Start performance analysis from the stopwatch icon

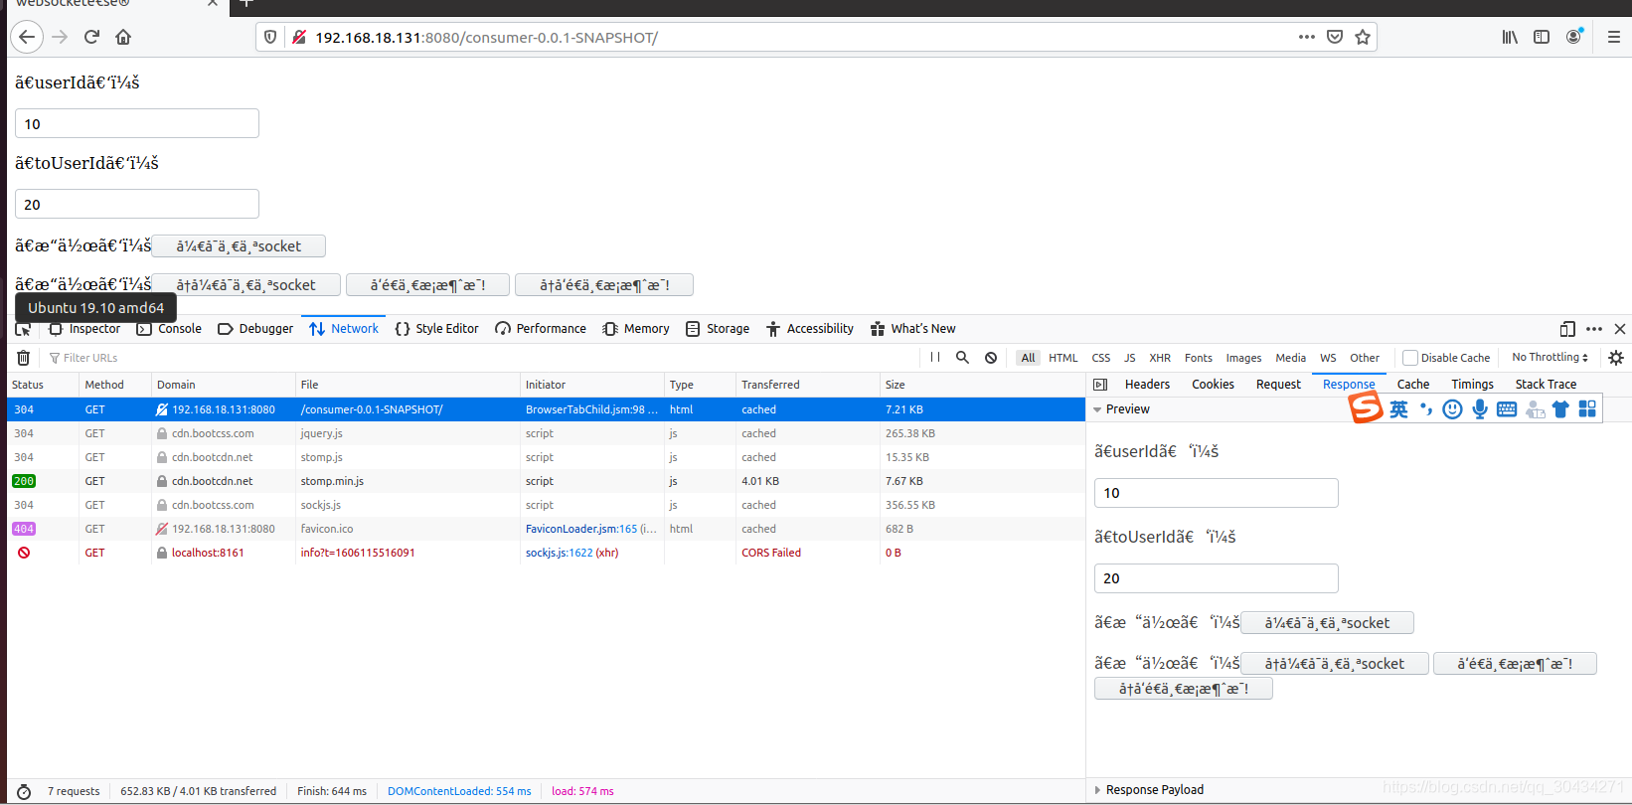click(24, 791)
